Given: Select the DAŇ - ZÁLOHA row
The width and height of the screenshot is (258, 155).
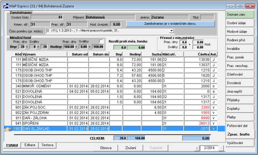Looking at the screenshot, I should pyautogui.click(x=114, y=118).
